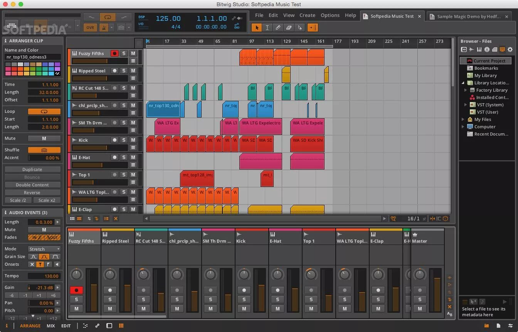Solo the Ripped Steel track

(124, 71)
